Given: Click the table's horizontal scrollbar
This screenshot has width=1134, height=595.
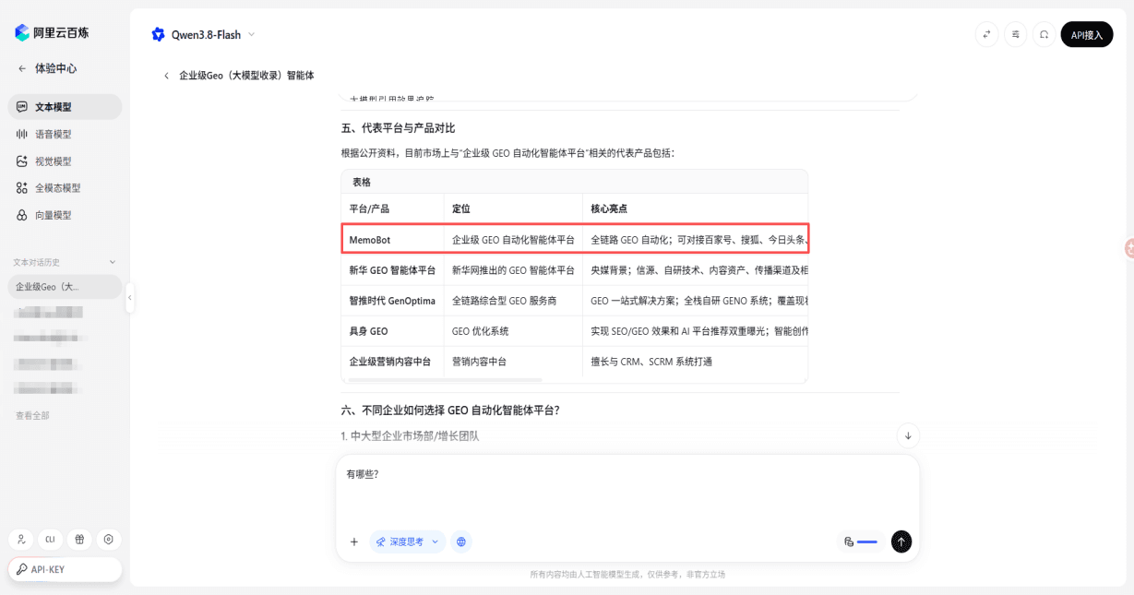Looking at the screenshot, I should pos(445,379).
